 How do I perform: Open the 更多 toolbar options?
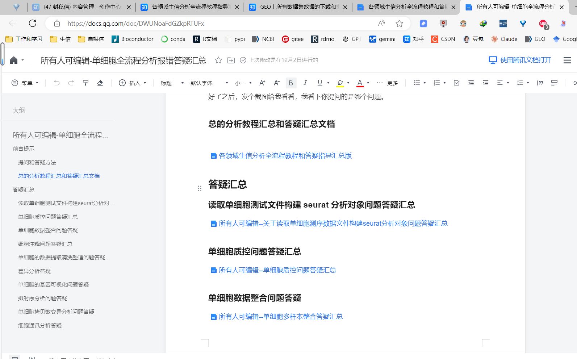387,83
